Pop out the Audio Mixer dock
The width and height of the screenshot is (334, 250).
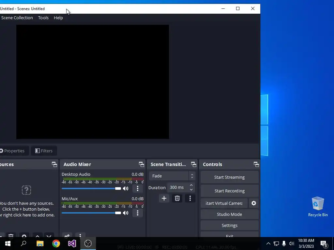[142, 164]
